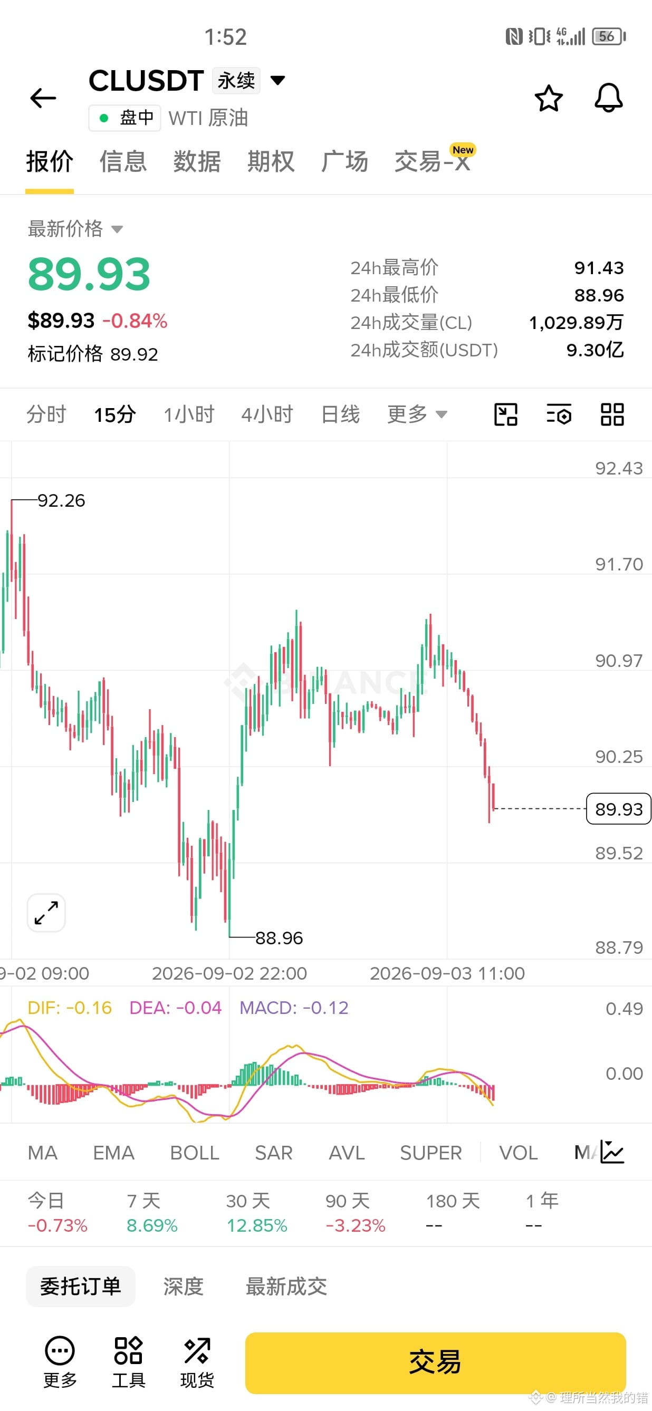This screenshot has width=652, height=1411.
Task: Expand chart to fullscreen
Action: pos(46,913)
